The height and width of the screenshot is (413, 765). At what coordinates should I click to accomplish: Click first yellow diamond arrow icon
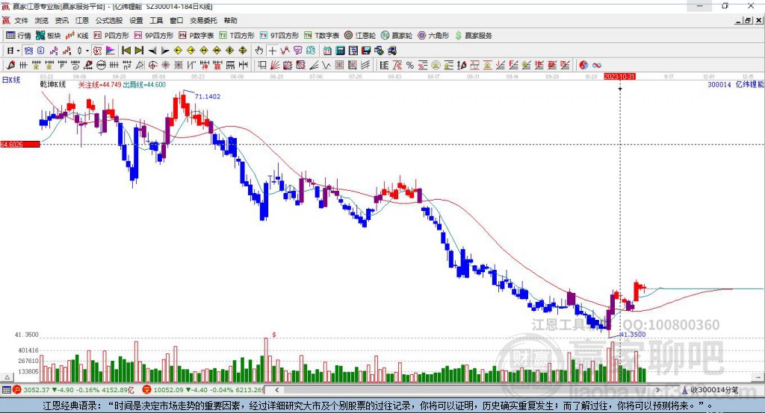pyautogui.click(x=178, y=51)
